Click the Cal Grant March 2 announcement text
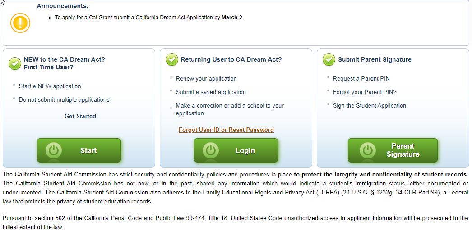This screenshot has width=472, height=235. click(x=149, y=18)
